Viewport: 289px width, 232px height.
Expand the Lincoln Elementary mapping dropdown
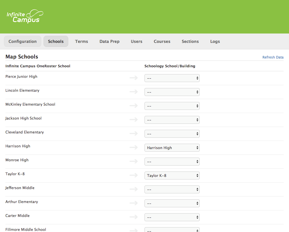point(172,92)
